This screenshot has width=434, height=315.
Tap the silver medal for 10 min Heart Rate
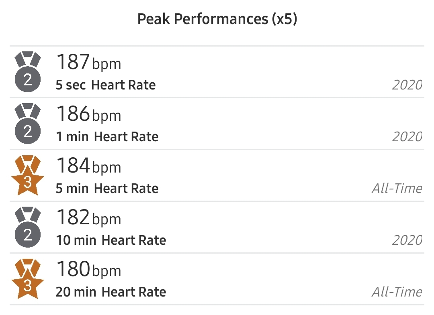point(27,227)
